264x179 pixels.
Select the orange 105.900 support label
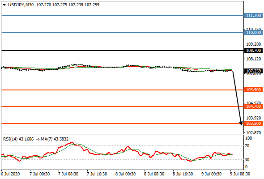tap(253, 90)
